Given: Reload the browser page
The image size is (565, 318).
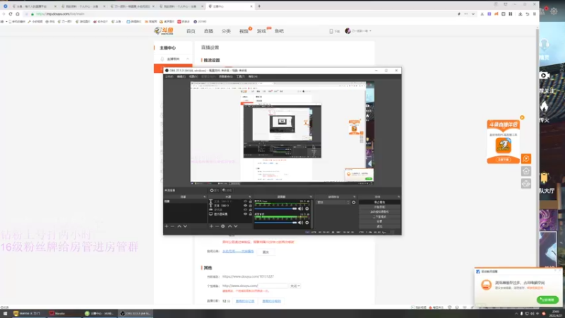Looking at the screenshot, I should (11, 13).
